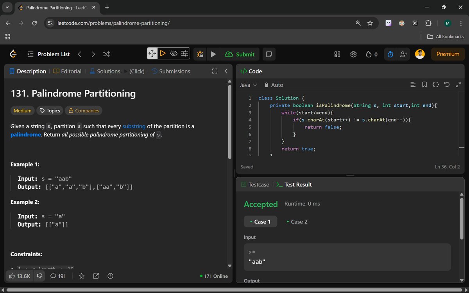Switch to the Solutions tab
Viewport: 469px width, 293px height.
pyautogui.click(x=105, y=71)
